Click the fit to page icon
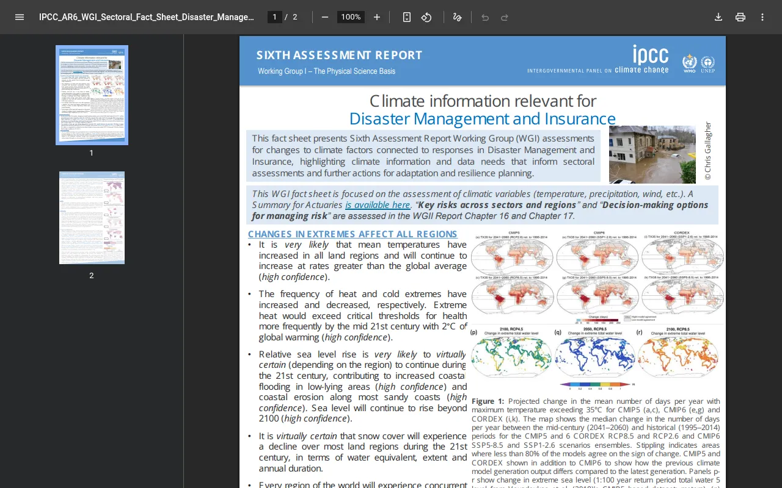 (x=407, y=17)
